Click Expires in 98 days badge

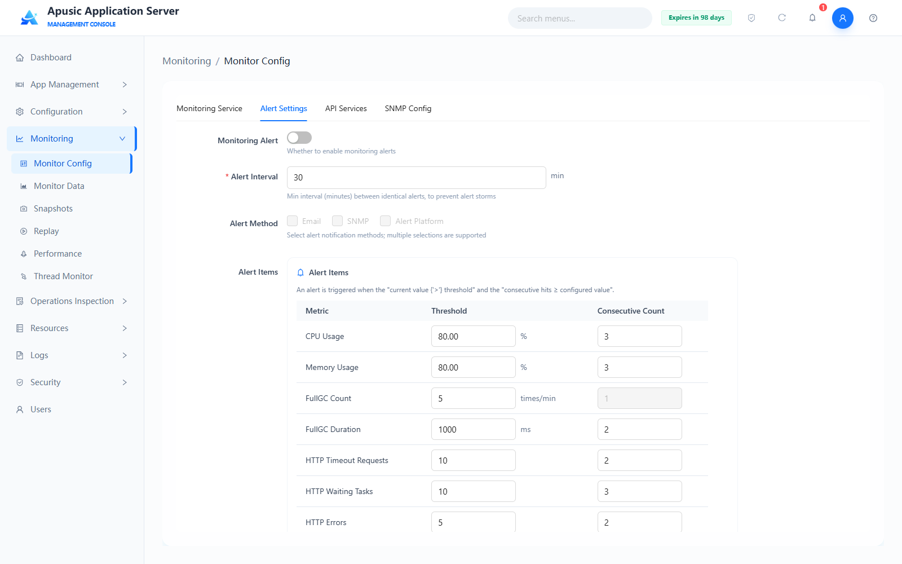696,17
